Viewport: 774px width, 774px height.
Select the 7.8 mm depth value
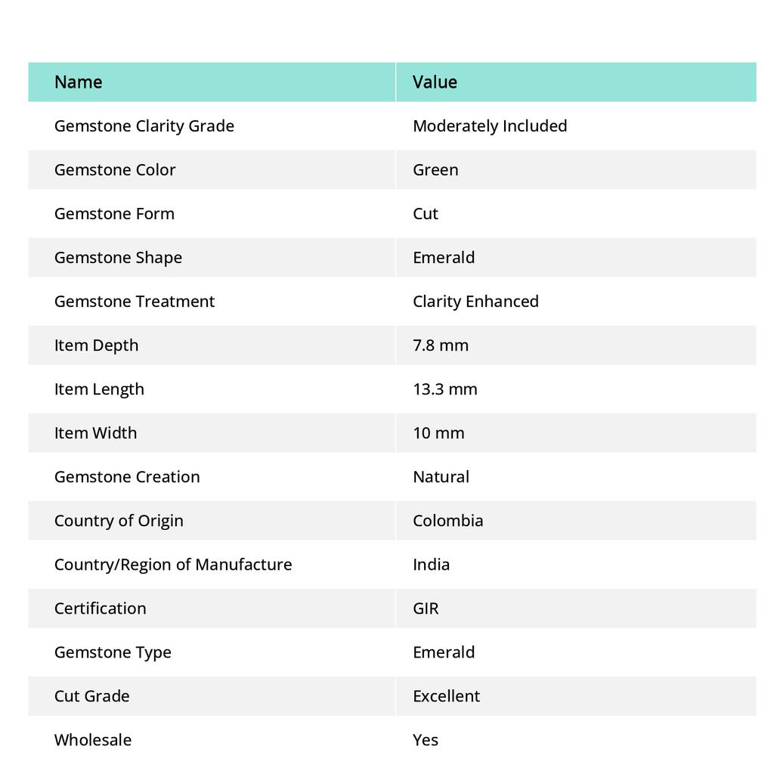click(x=441, y=345)
